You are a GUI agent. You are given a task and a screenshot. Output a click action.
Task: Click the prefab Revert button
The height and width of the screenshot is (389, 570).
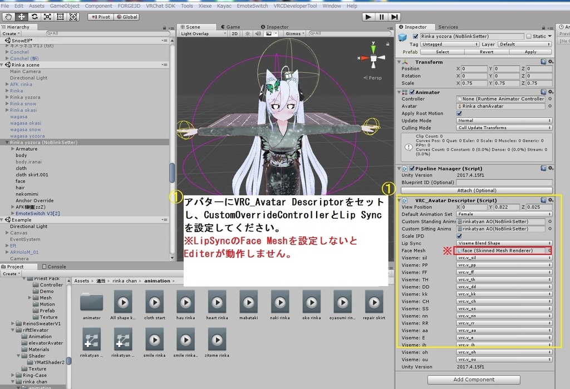(x=487, y=52)
